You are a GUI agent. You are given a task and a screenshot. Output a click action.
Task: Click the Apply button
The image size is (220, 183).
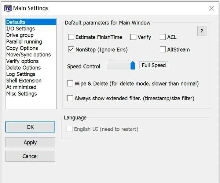(30, 142)
